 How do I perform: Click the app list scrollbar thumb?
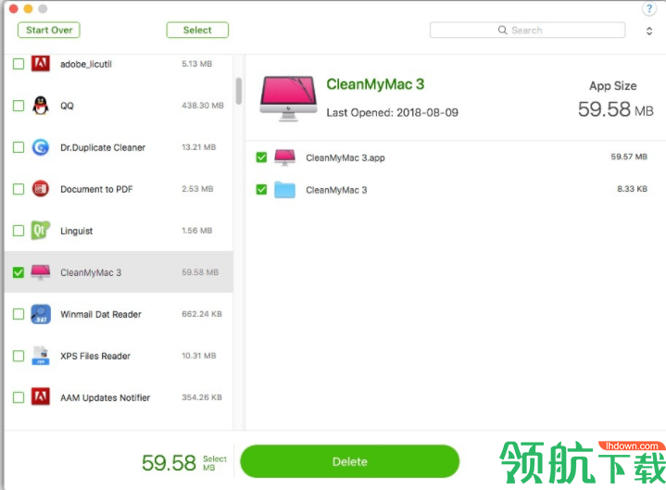(x=239, y=91)
